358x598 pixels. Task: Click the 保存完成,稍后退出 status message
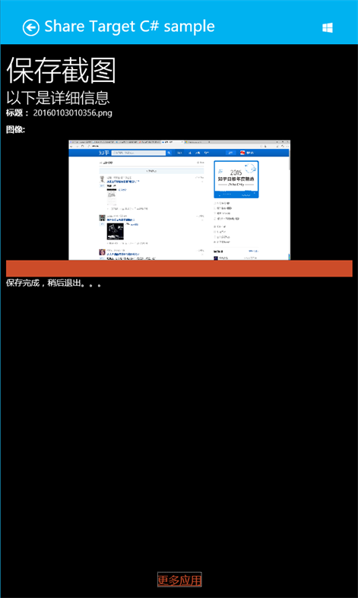click(x=53, y=283)
